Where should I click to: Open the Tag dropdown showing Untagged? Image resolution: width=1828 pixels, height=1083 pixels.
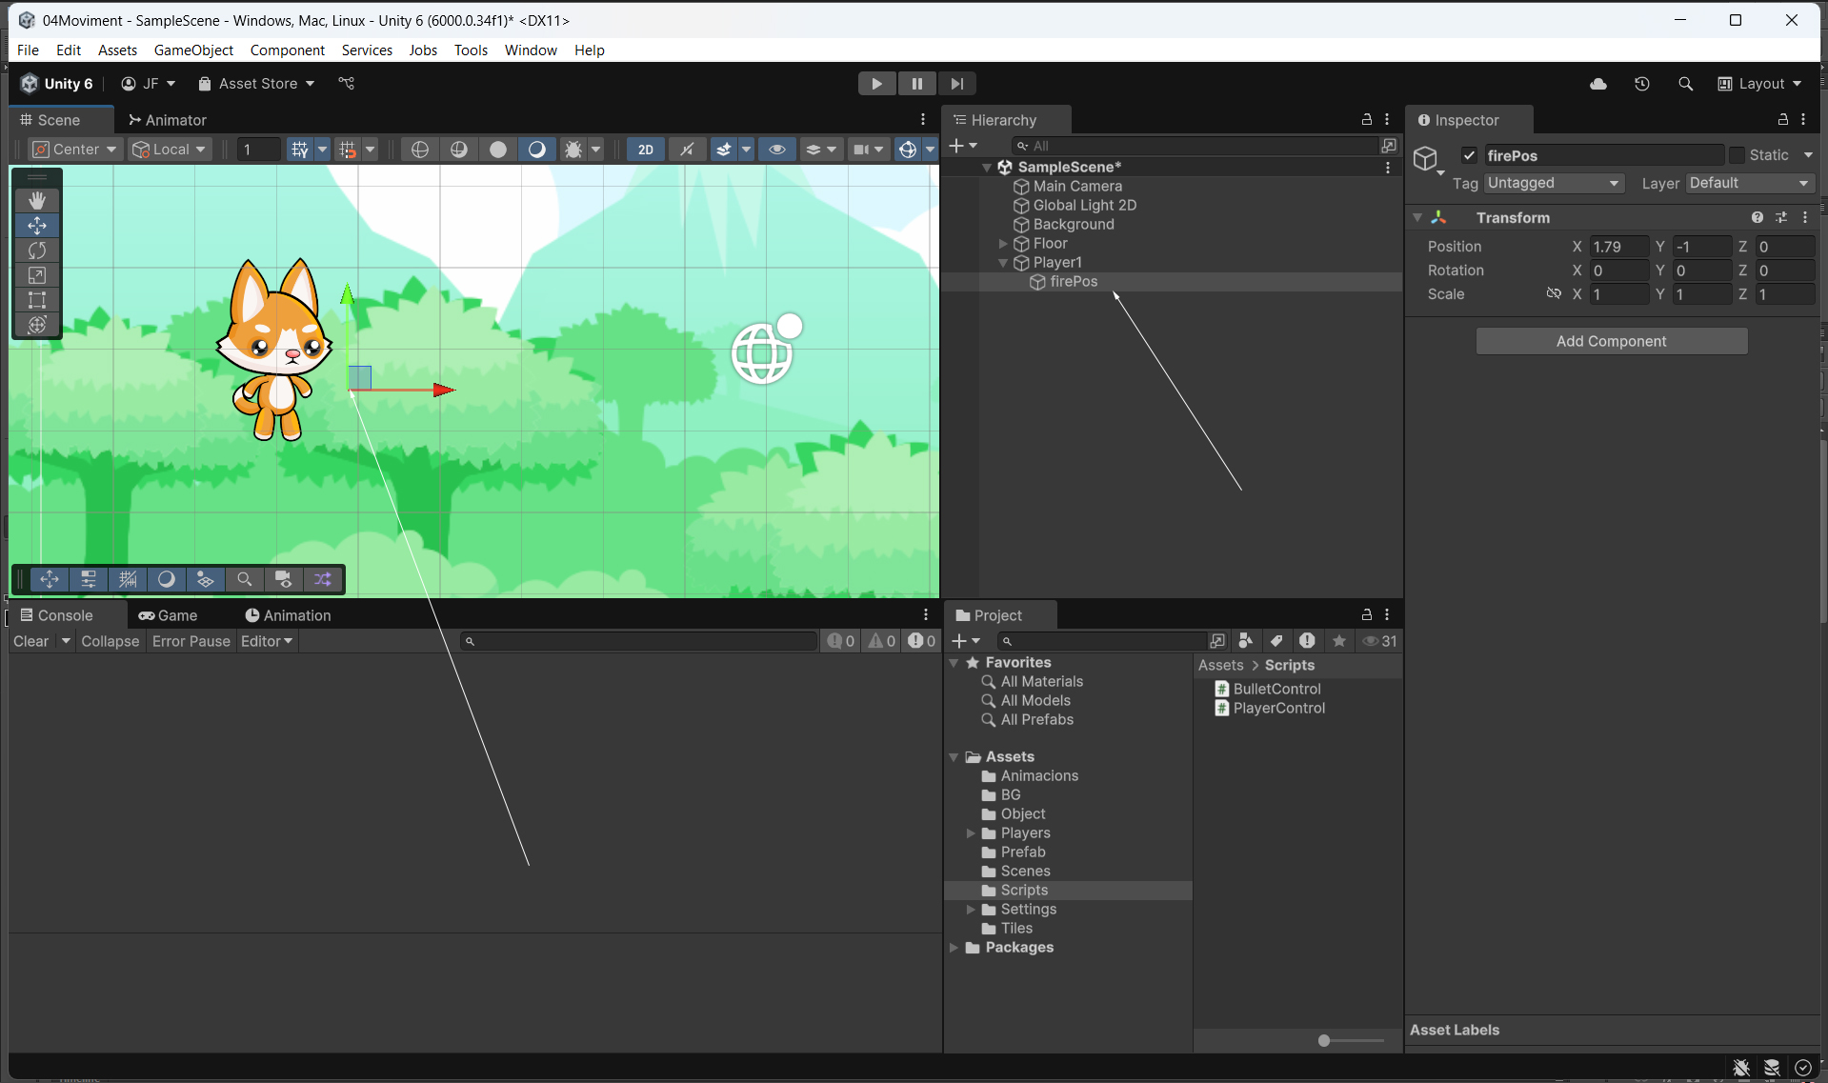(x=1553, y=183)
